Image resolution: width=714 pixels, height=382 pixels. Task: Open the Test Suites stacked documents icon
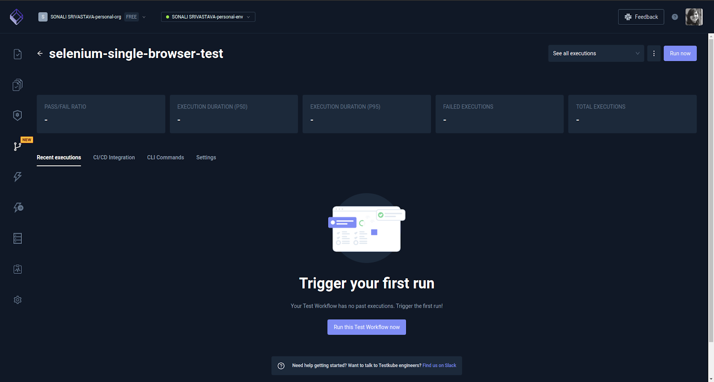coord(17,85)
